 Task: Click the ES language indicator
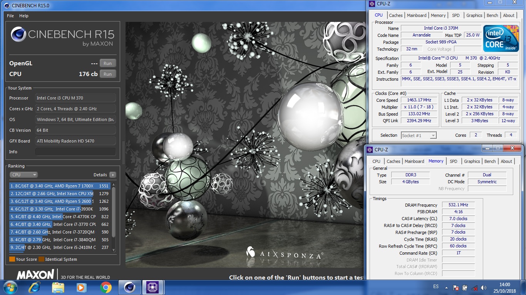point(436,287)
